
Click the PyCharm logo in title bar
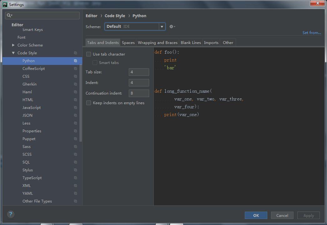[x=5, y=4]
